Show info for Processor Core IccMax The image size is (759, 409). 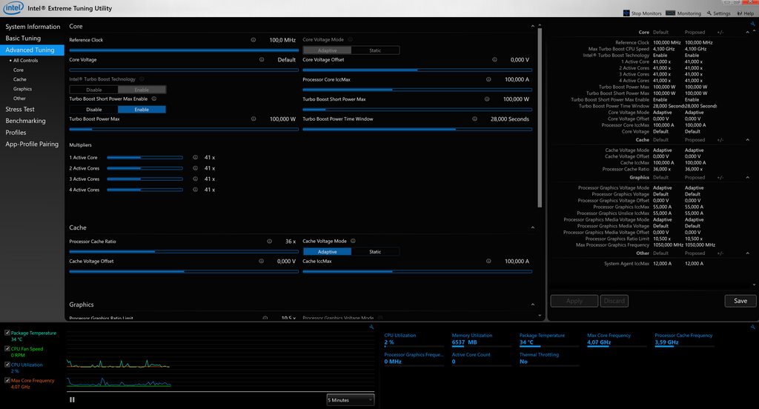point(488,79)
